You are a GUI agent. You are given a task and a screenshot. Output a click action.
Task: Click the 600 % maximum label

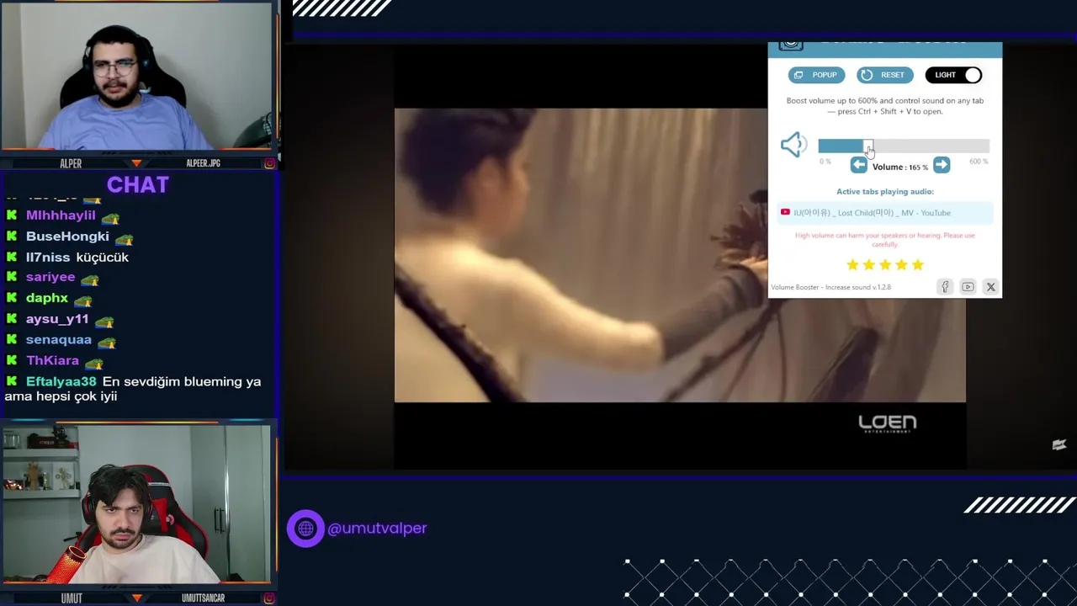click(979, 162)
